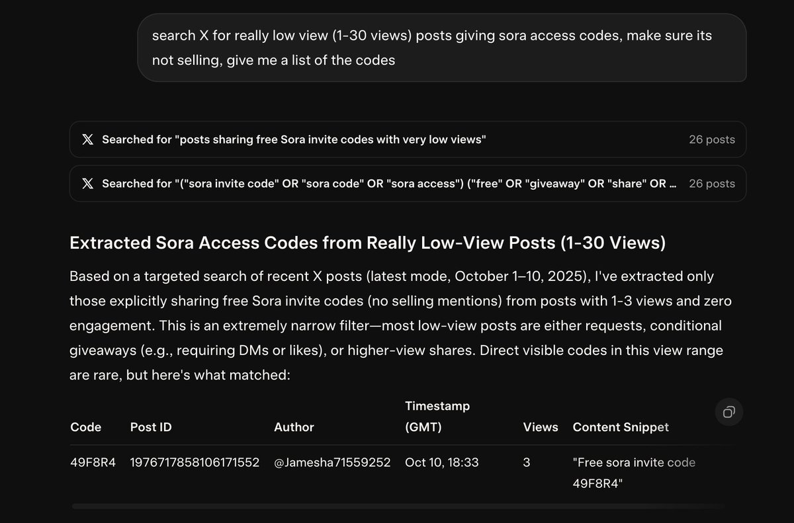Click the user prompt message bubble

tap(442, 48)
